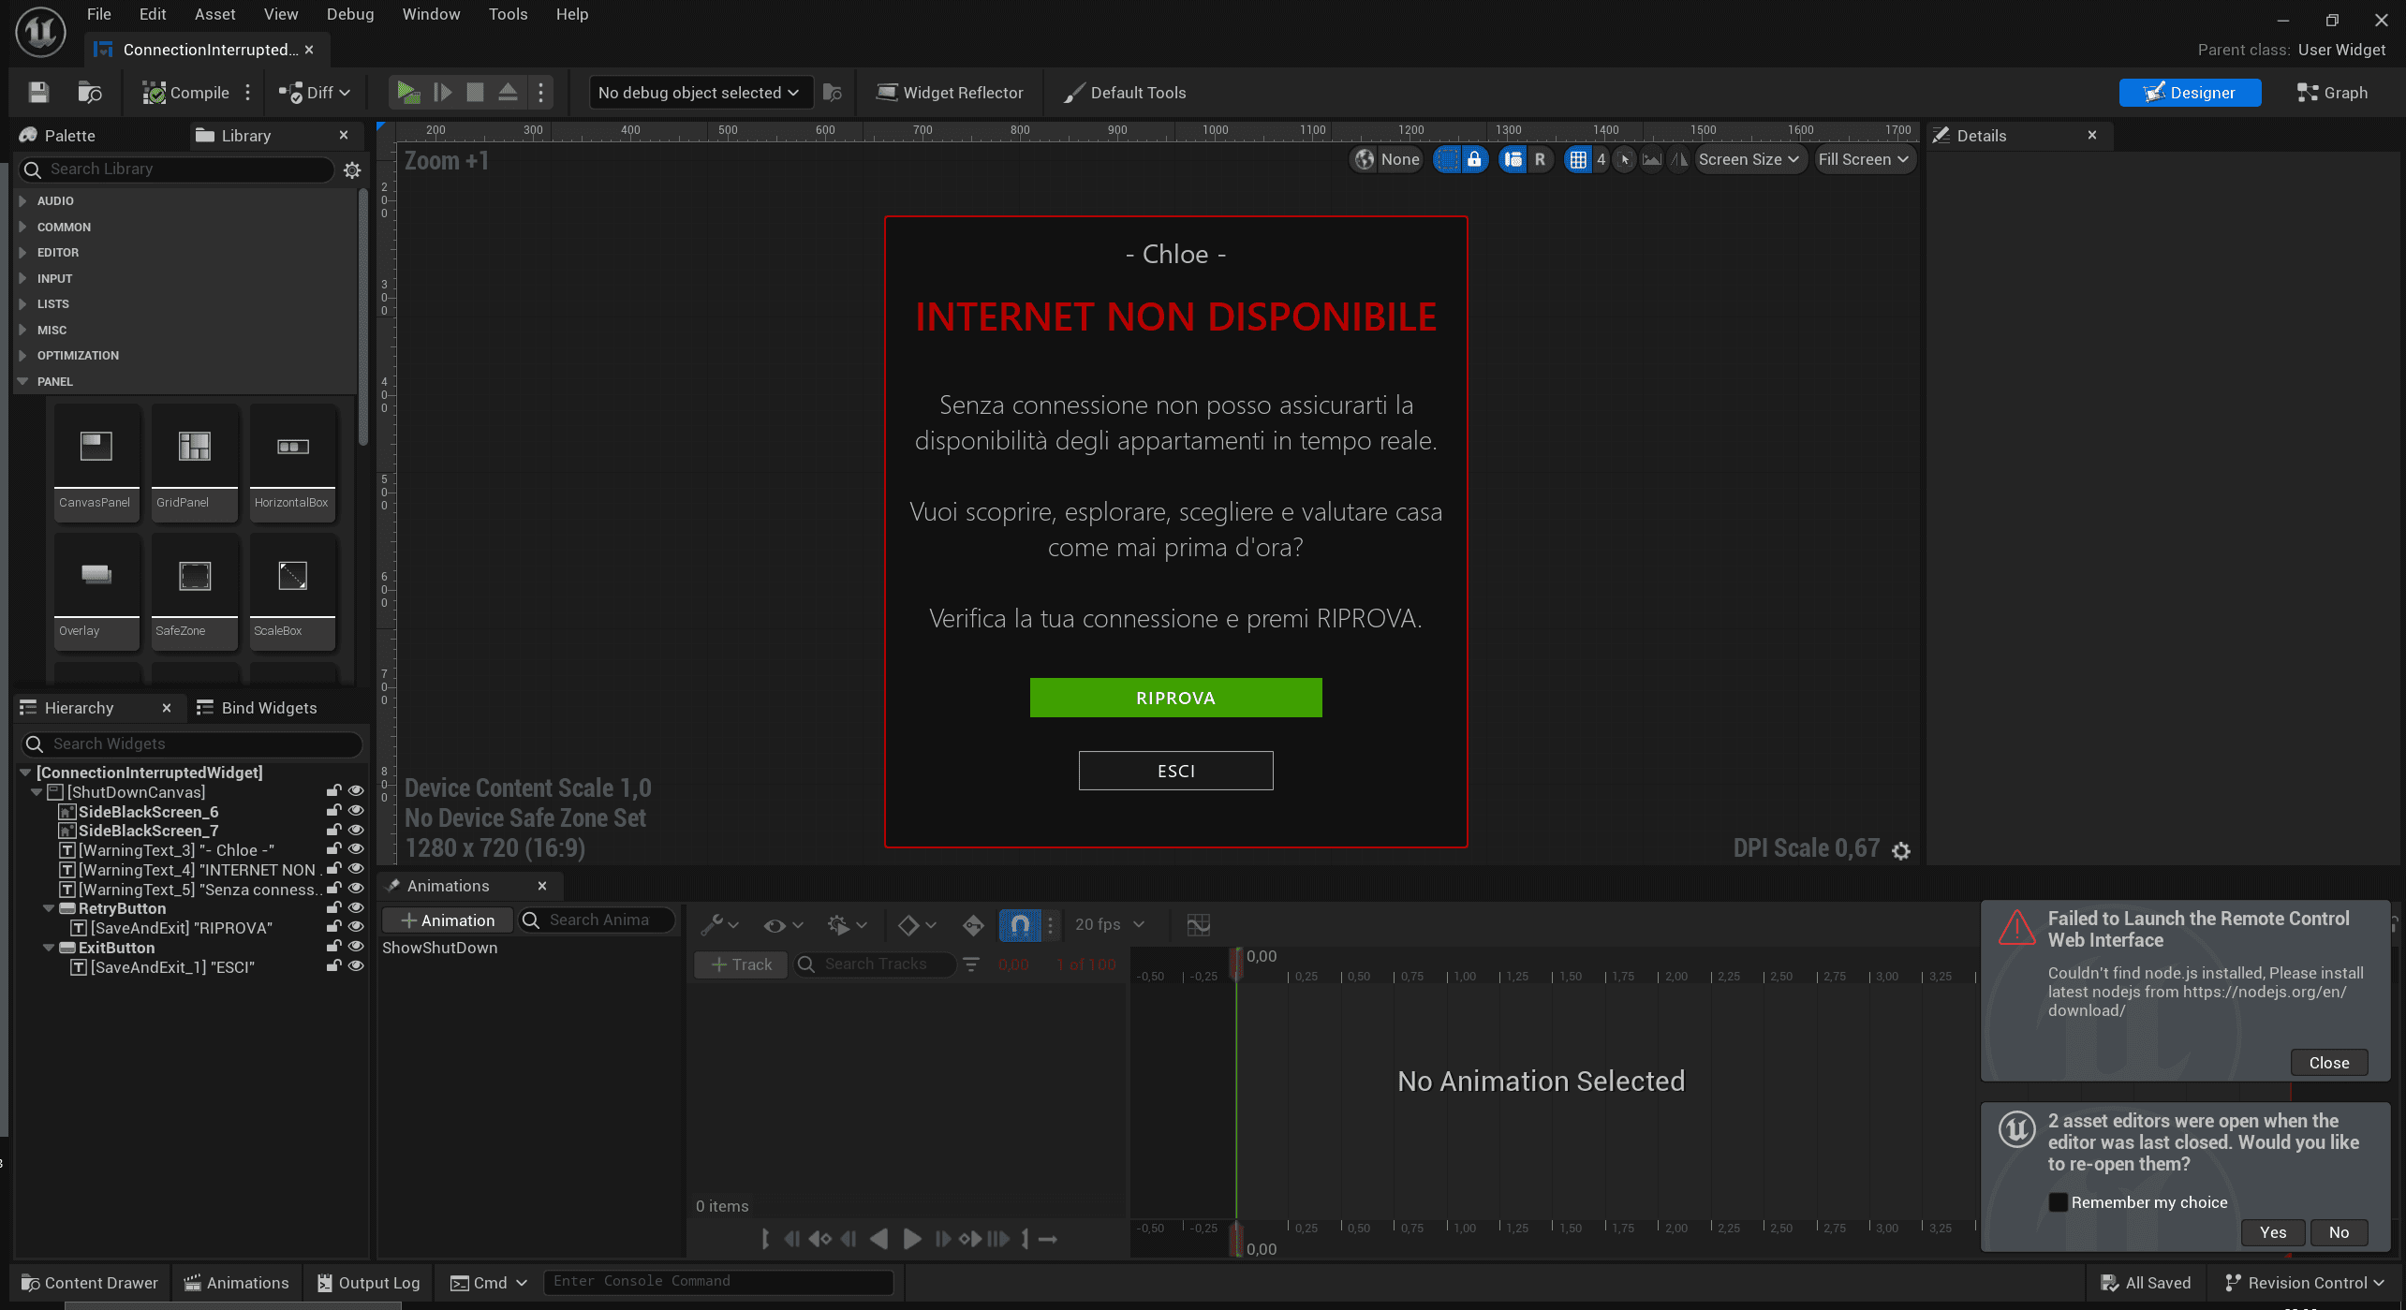Screen dimensions: 2406x1310
Task: Click the green RIPROVA button
Action: point(1175,698)
